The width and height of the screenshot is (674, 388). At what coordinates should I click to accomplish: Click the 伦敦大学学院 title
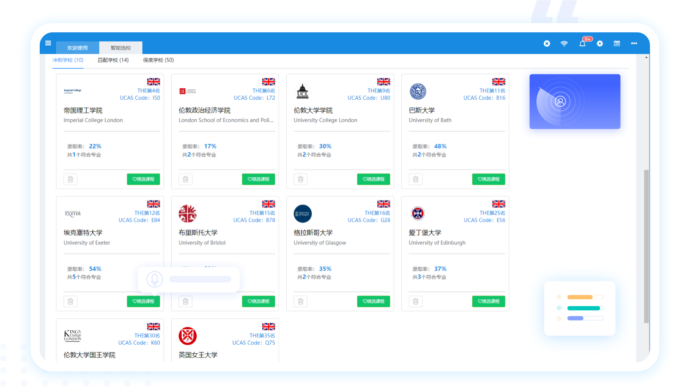pos(313,110)
